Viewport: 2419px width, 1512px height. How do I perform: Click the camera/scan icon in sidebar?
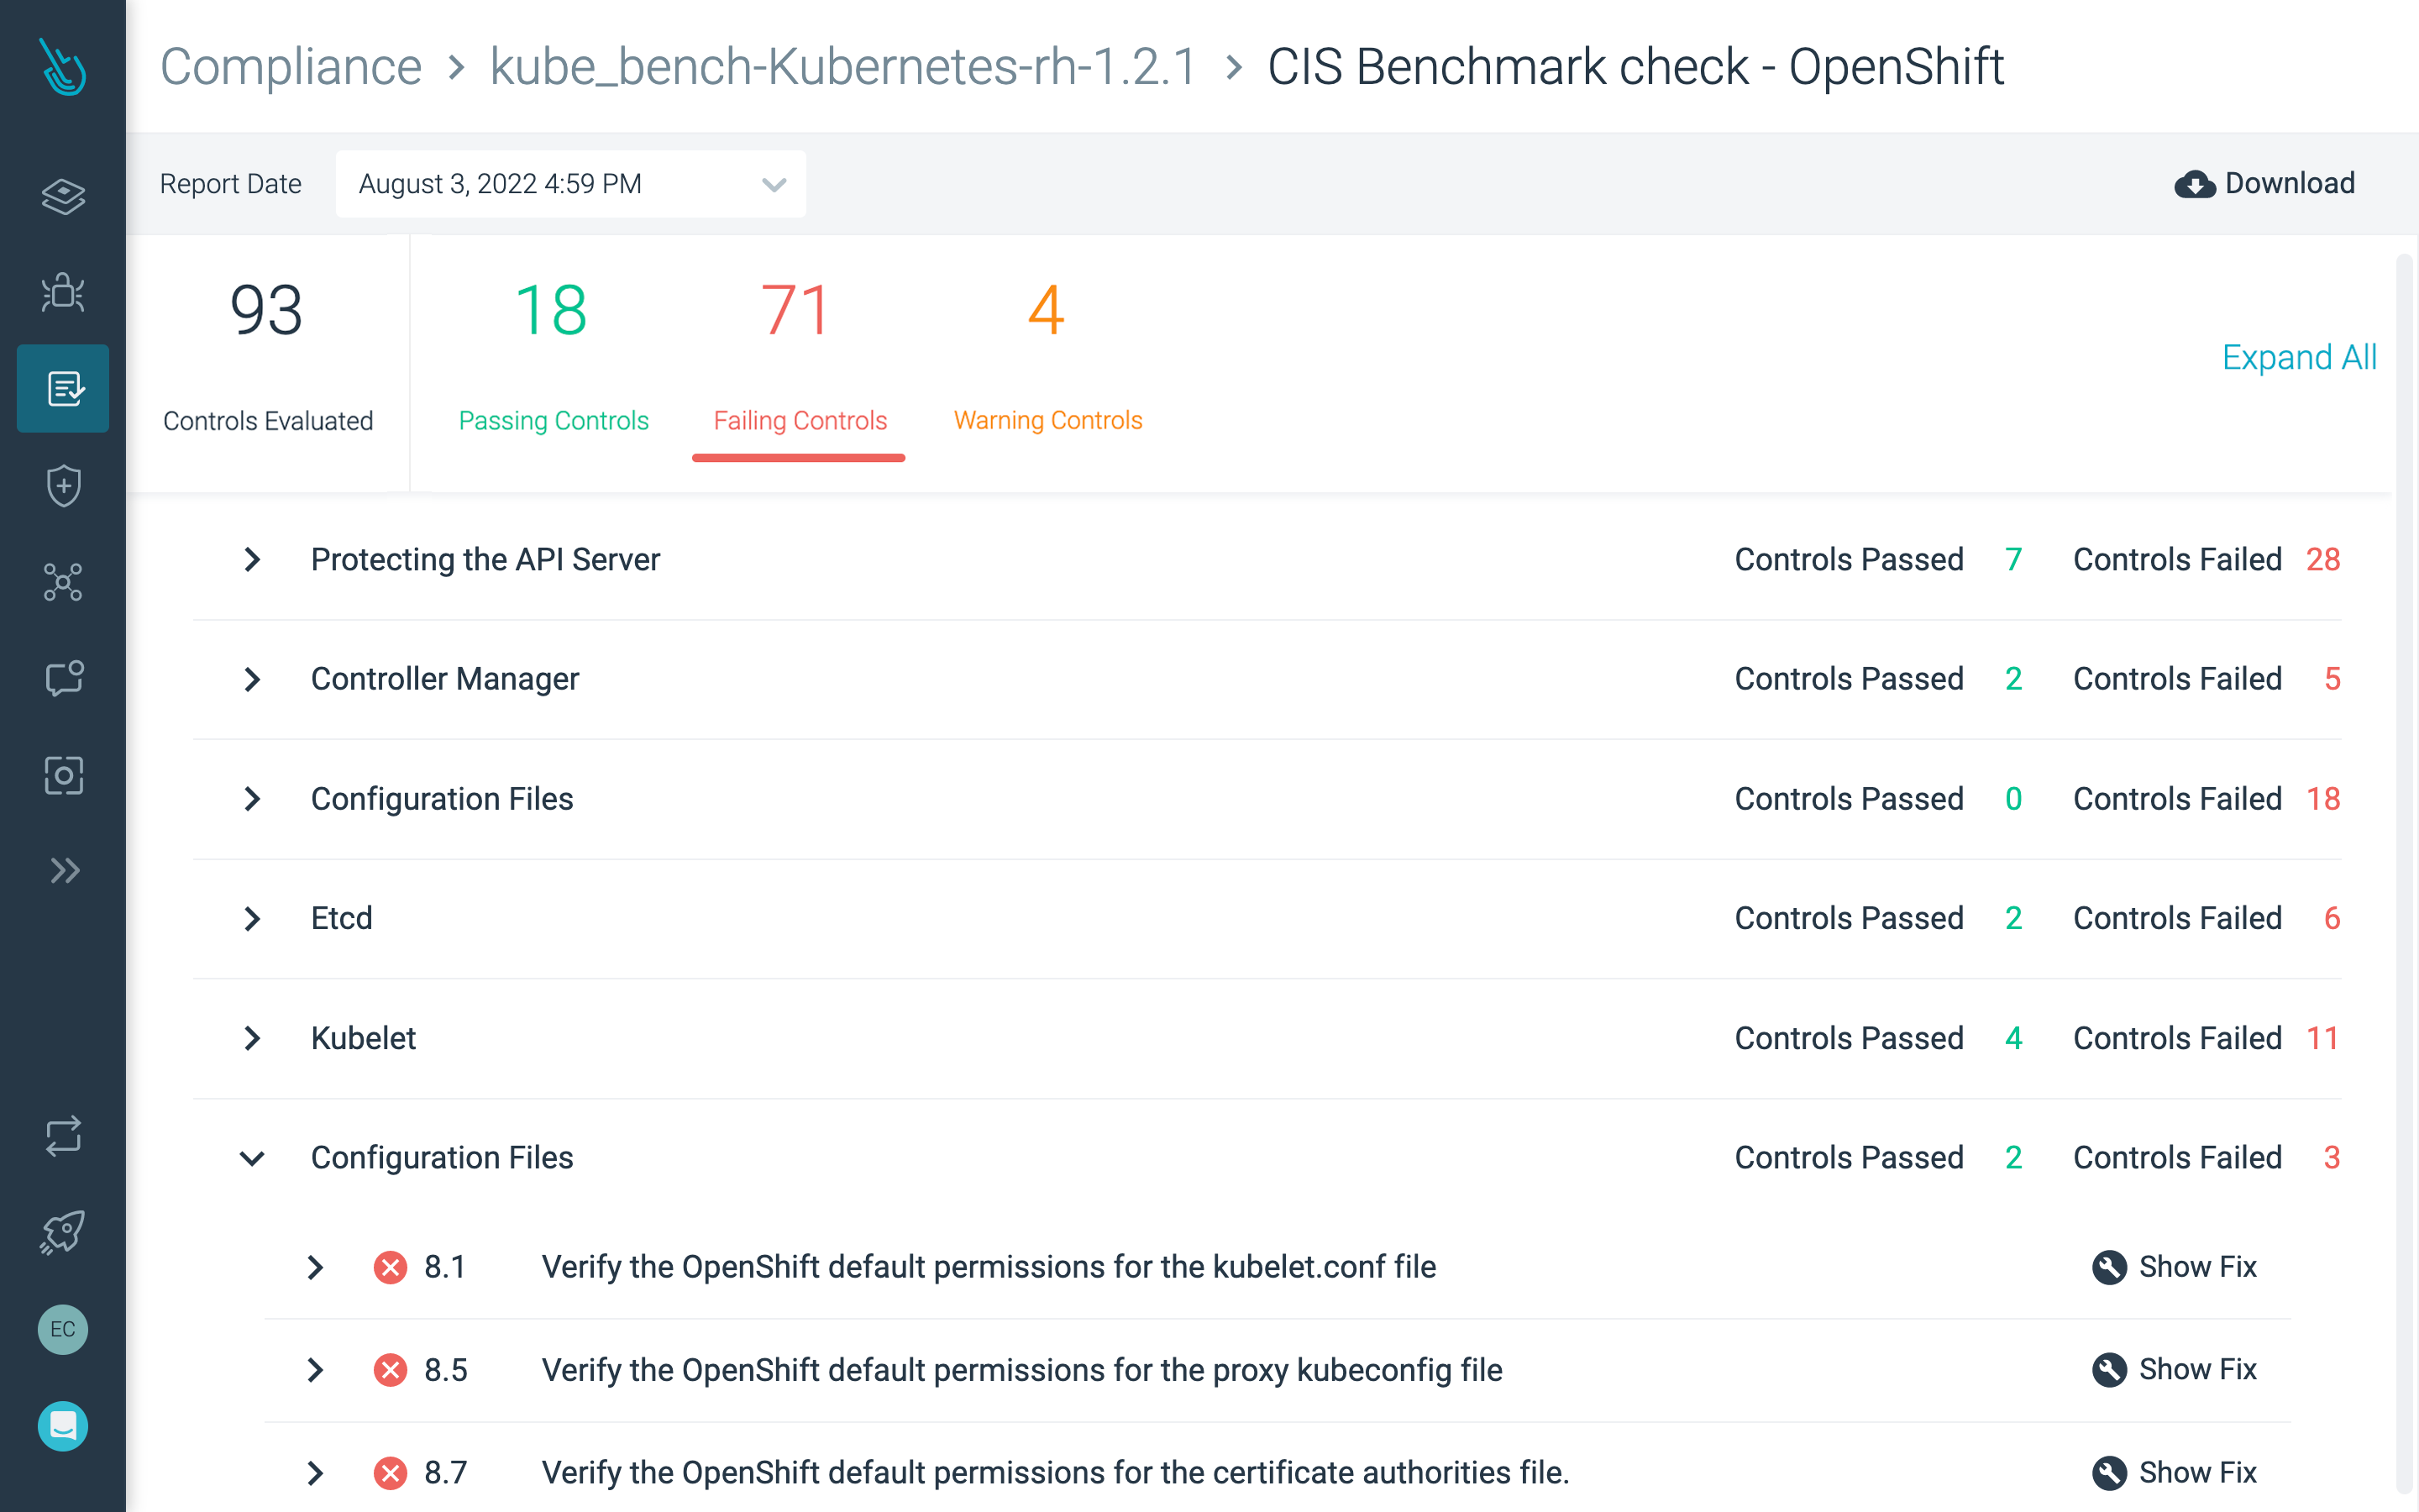[x=63, y=774]
